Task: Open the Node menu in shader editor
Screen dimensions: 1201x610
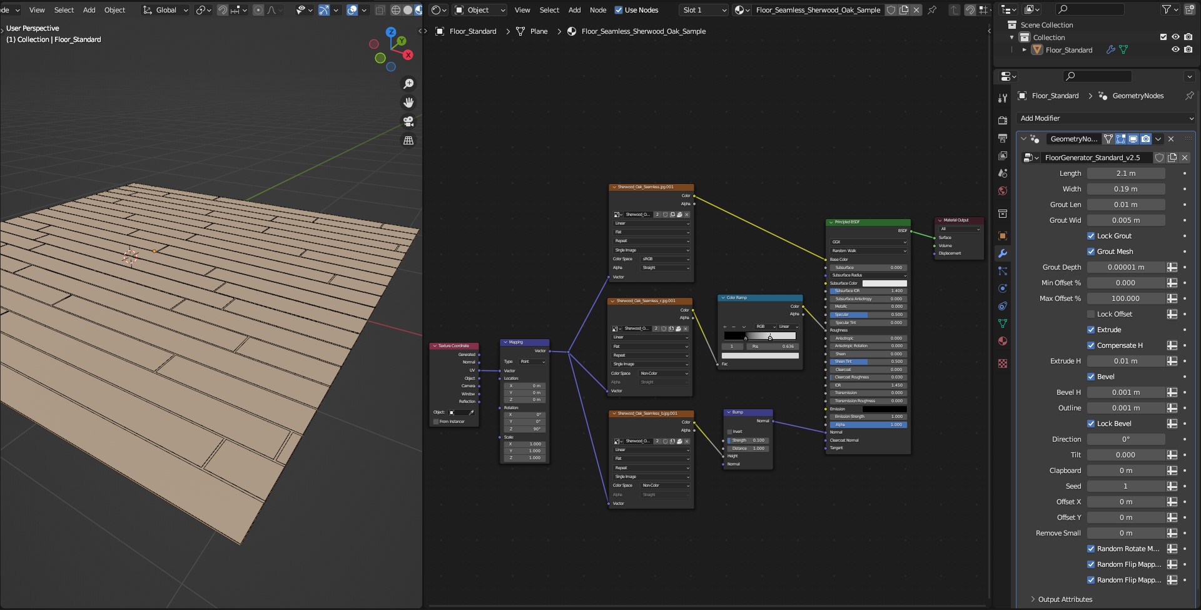Action: pyautogui.click(x=598, y=10)
